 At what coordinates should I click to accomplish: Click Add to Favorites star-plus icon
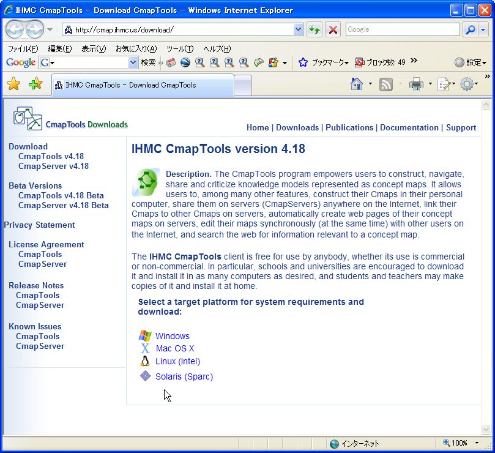tap(35, 84)
